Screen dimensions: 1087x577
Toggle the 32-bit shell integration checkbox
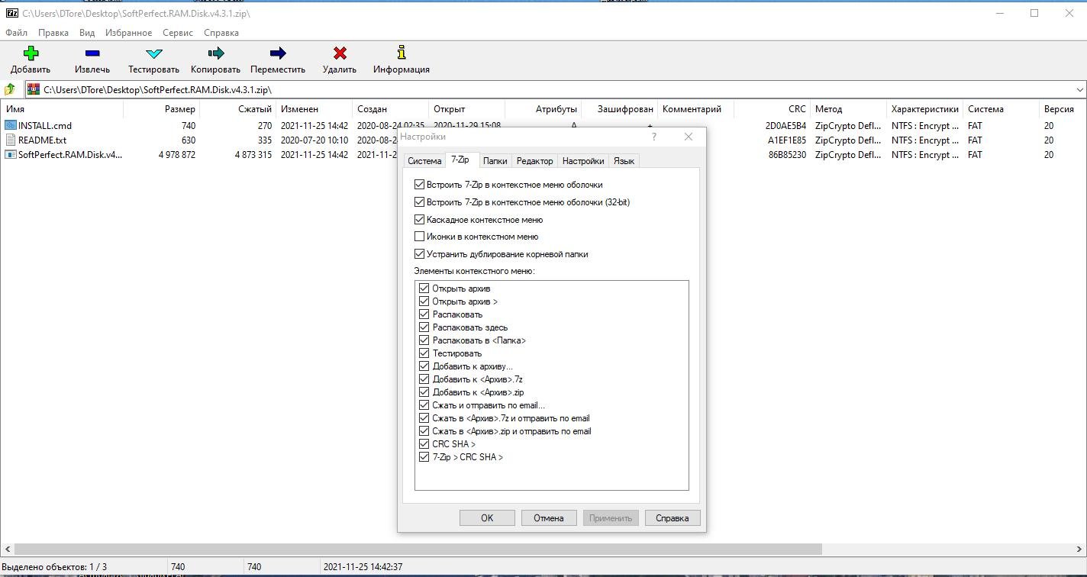click(419, 202)
